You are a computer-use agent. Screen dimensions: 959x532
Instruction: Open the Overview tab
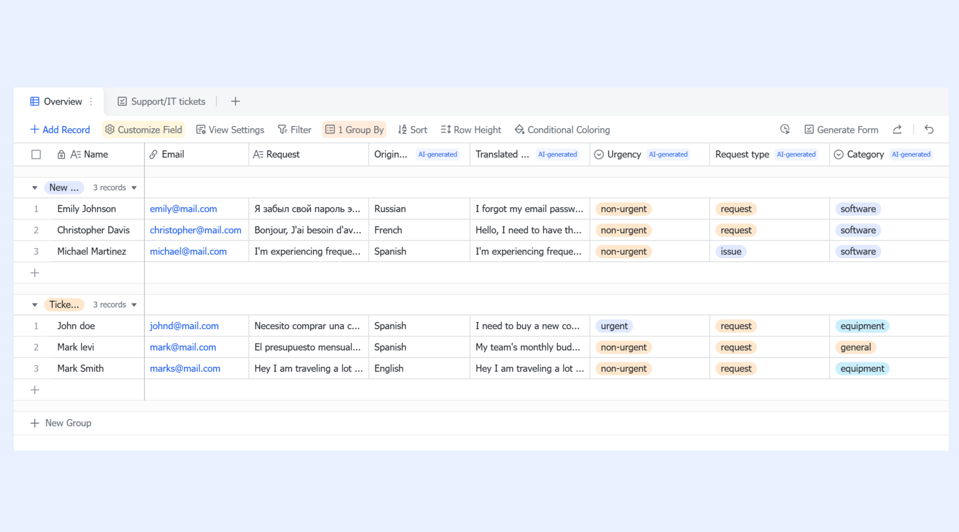(x=56, y=102)
